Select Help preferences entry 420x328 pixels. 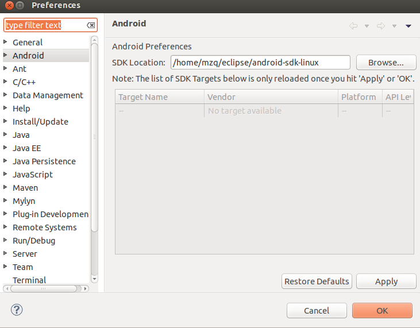pyautogui.click(x=21, y=109)
